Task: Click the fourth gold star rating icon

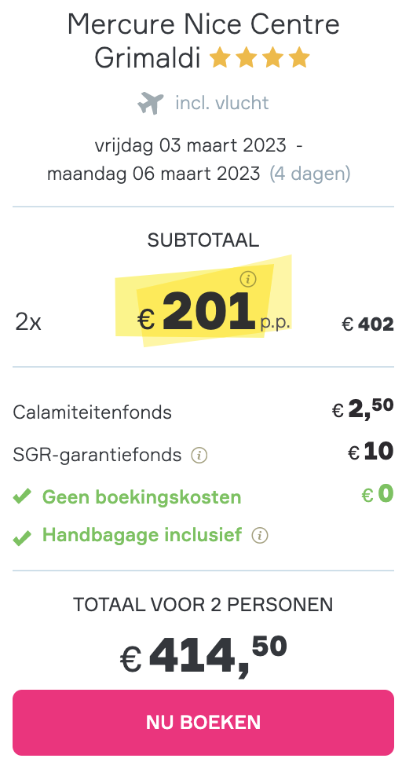Action: point(299,58)
